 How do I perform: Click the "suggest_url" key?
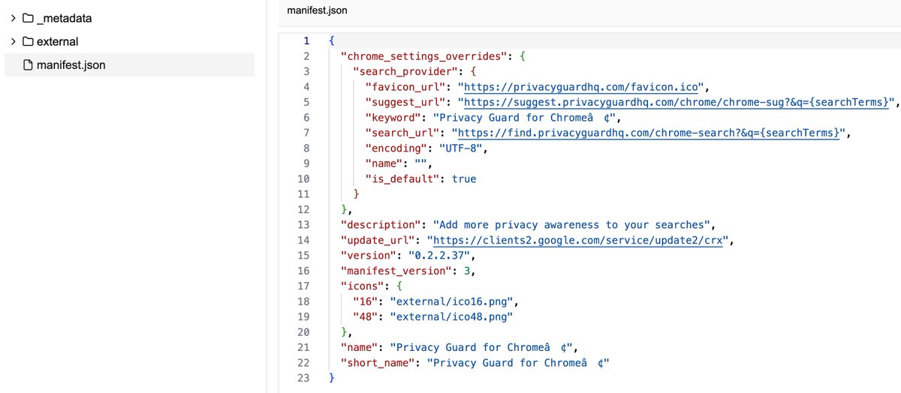click(x=407, y=102)
